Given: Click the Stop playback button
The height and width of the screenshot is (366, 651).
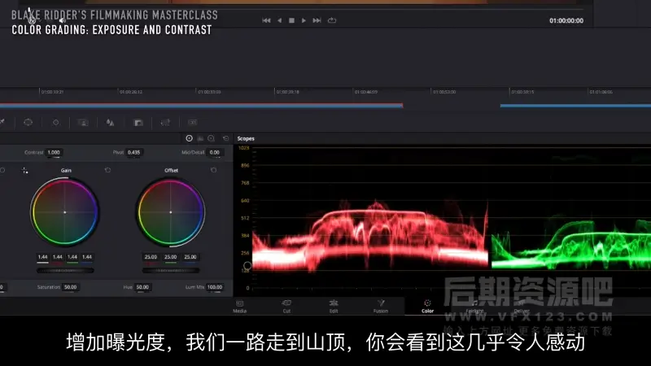Looking at the screenshot, I should coord(291,20).
